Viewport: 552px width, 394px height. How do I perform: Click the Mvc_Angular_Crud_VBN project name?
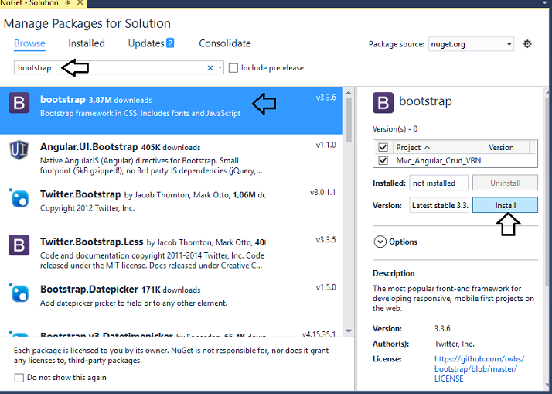(x=438, y=161)
